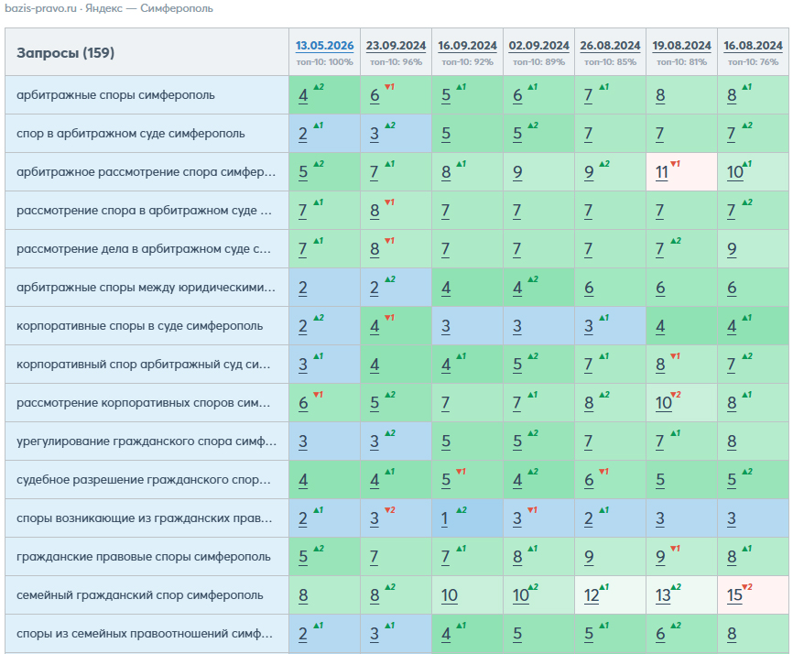Click position 15 for семейный гражданский спор
The width and height of the screenshot is (793, 654).
coord(734,595)
